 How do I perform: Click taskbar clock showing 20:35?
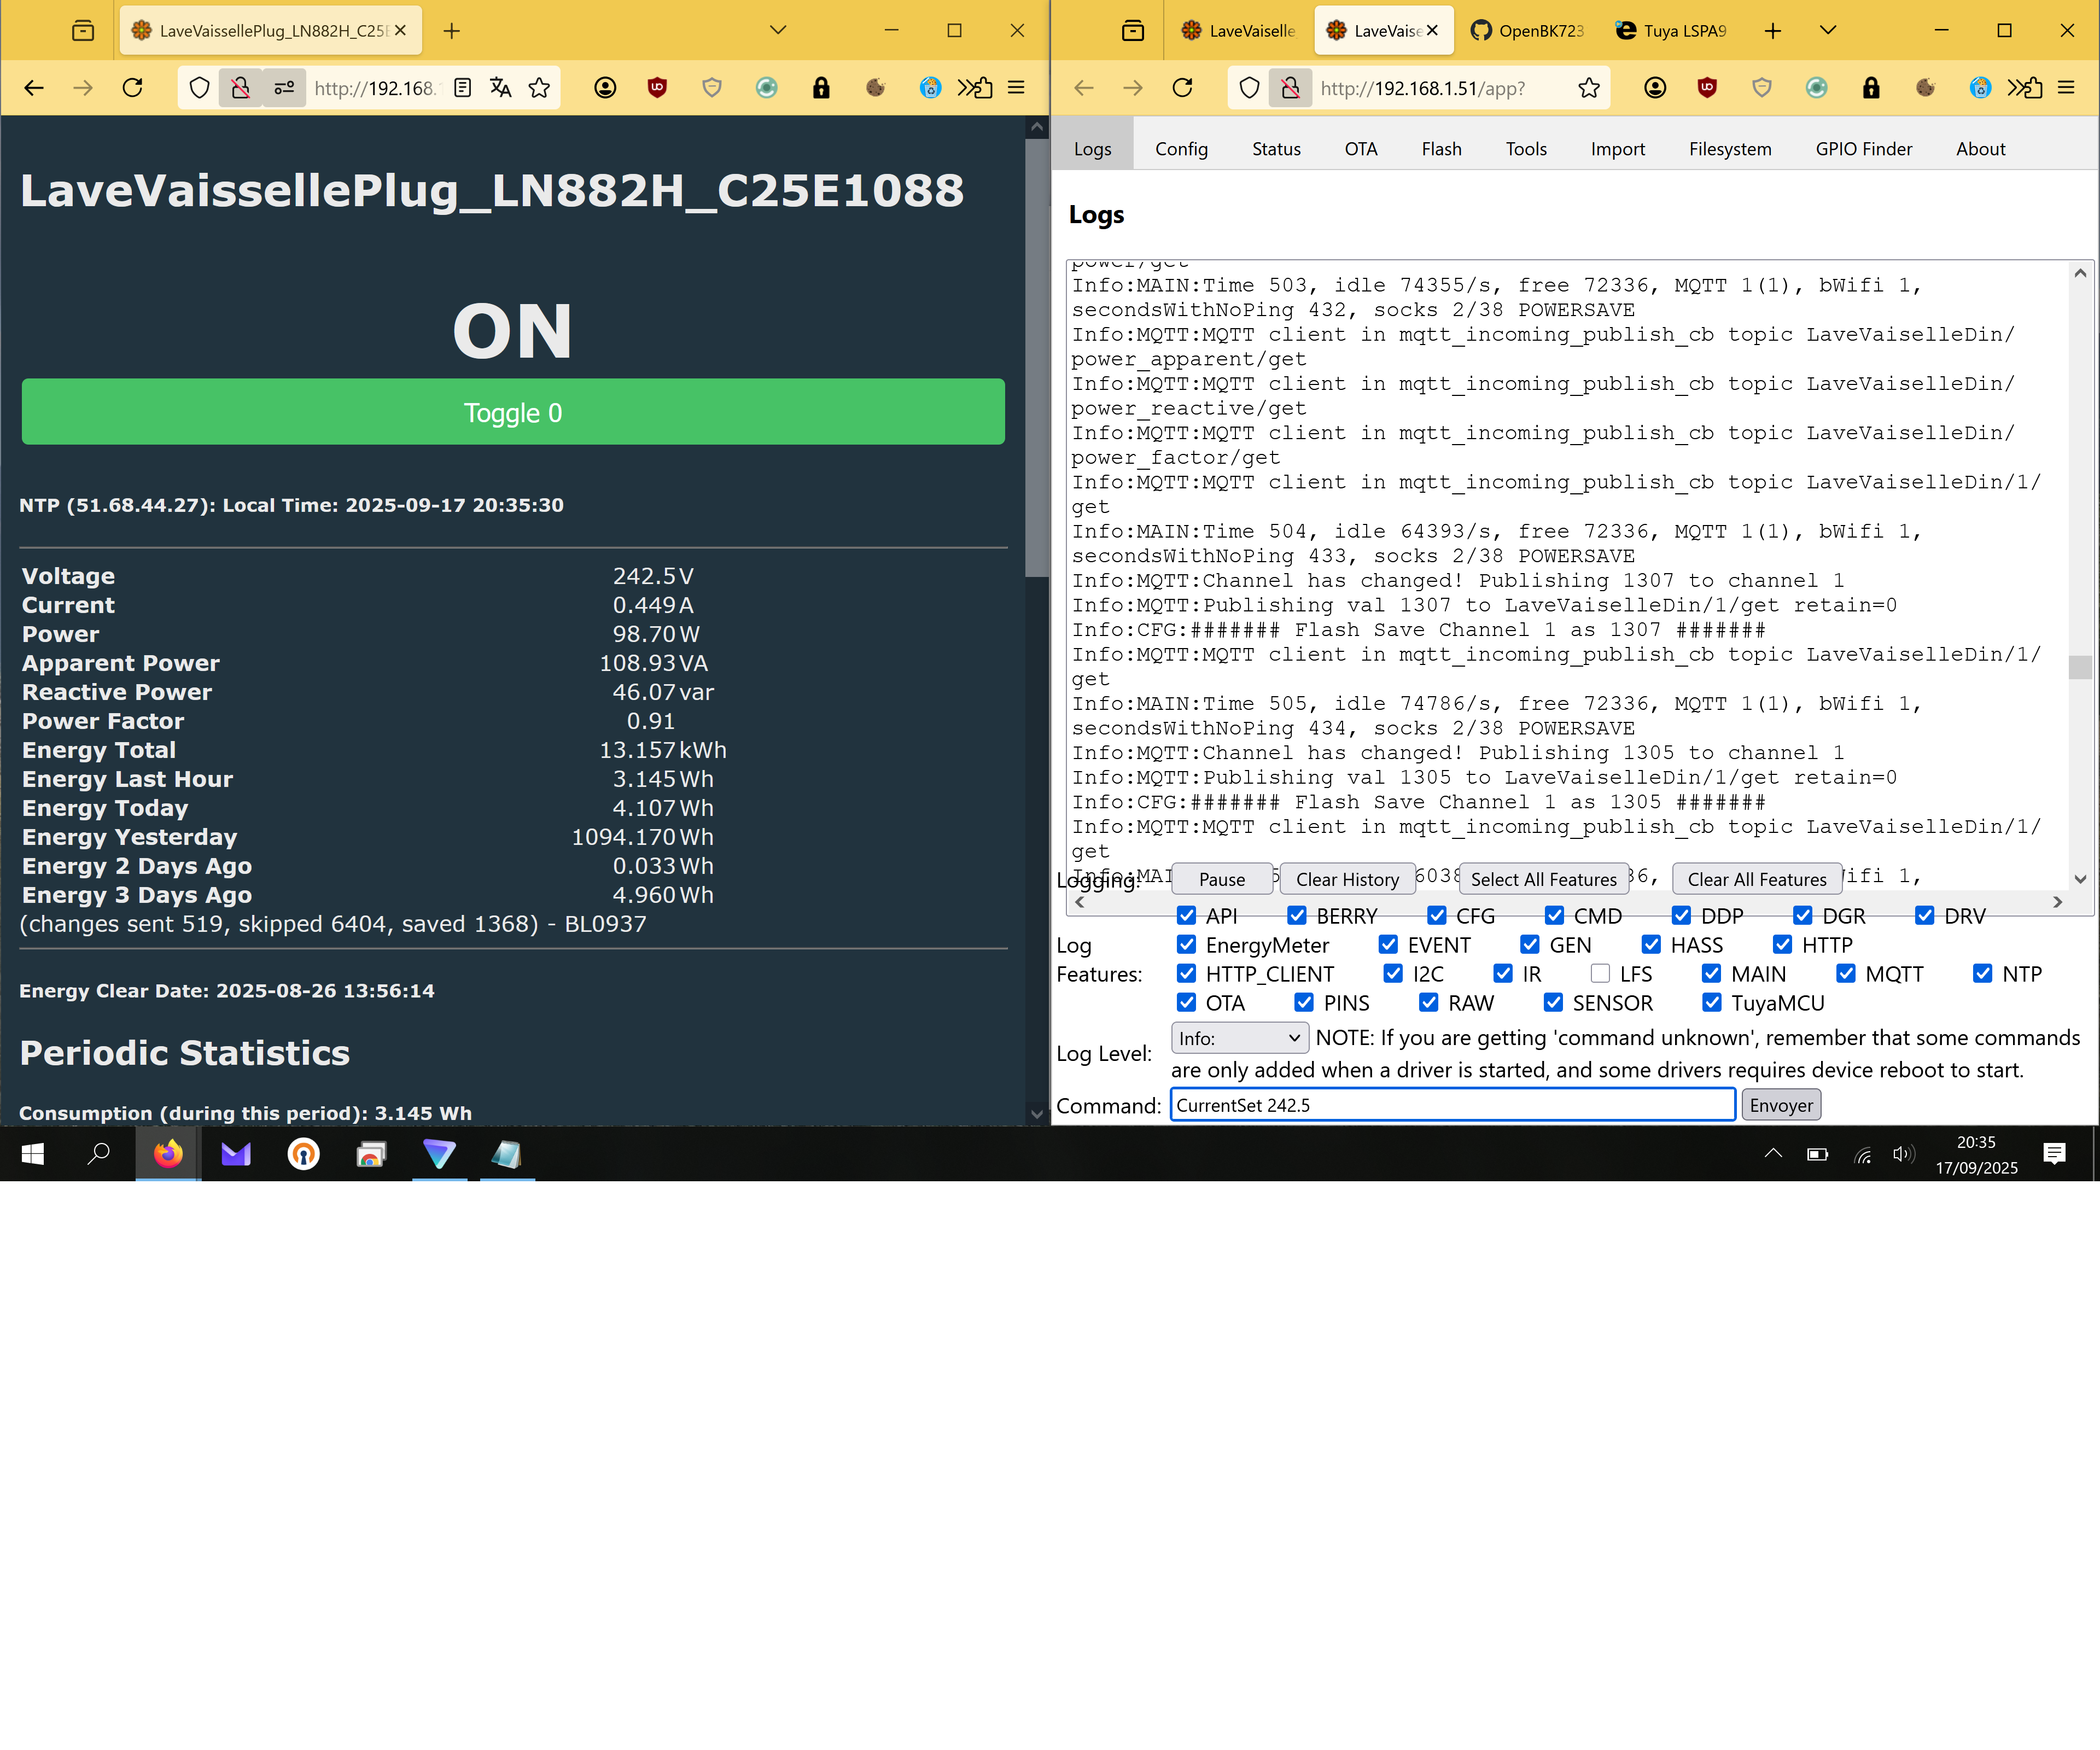1975,1154
